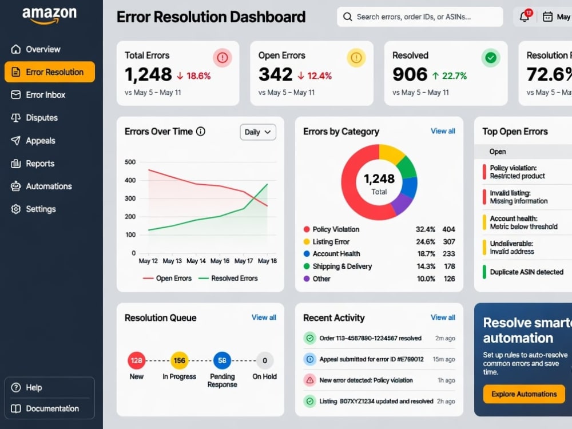Click the Resolved green checkmark icon

pyautogui.click(x=491, y=58)
